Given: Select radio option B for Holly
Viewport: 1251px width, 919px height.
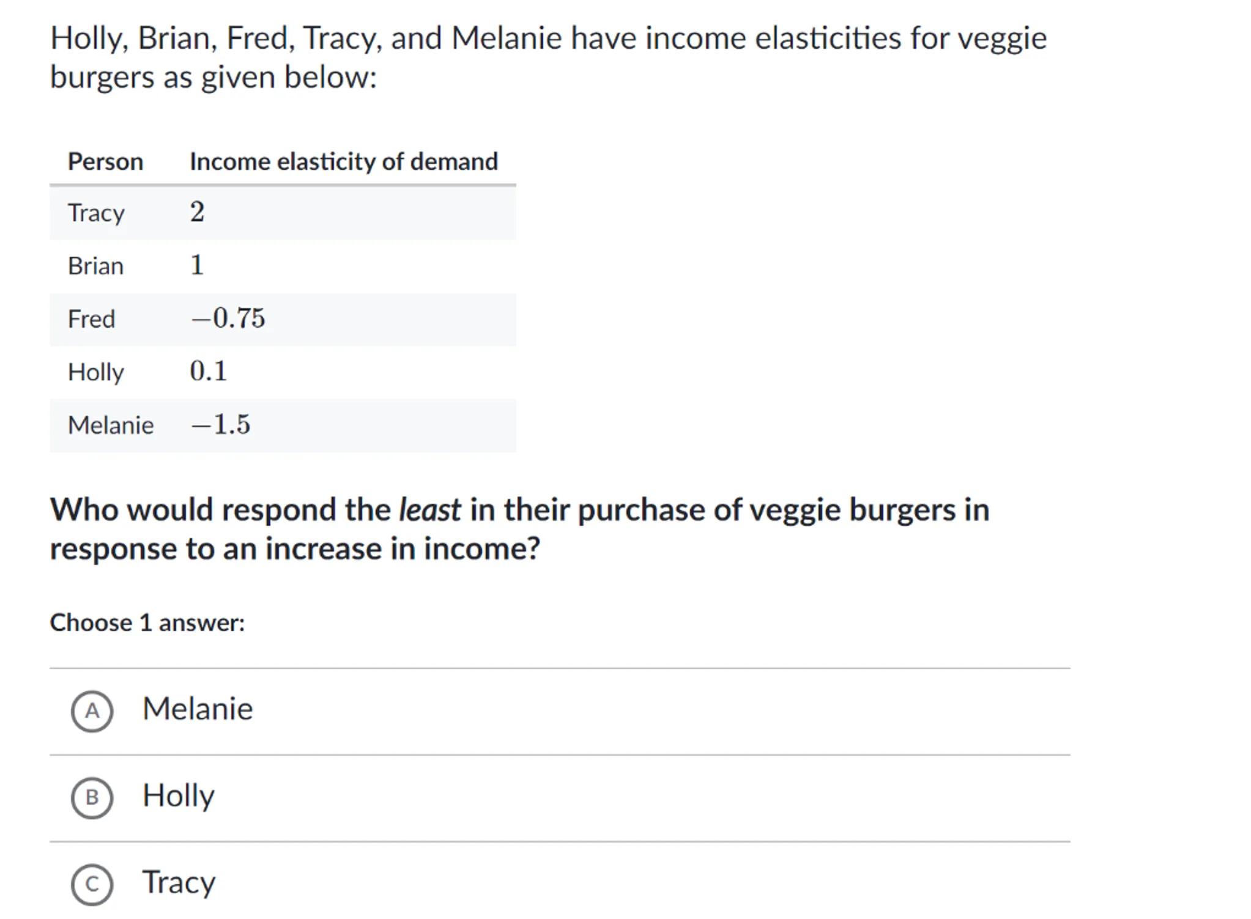Looking at the screenshot, I should 92,797.
